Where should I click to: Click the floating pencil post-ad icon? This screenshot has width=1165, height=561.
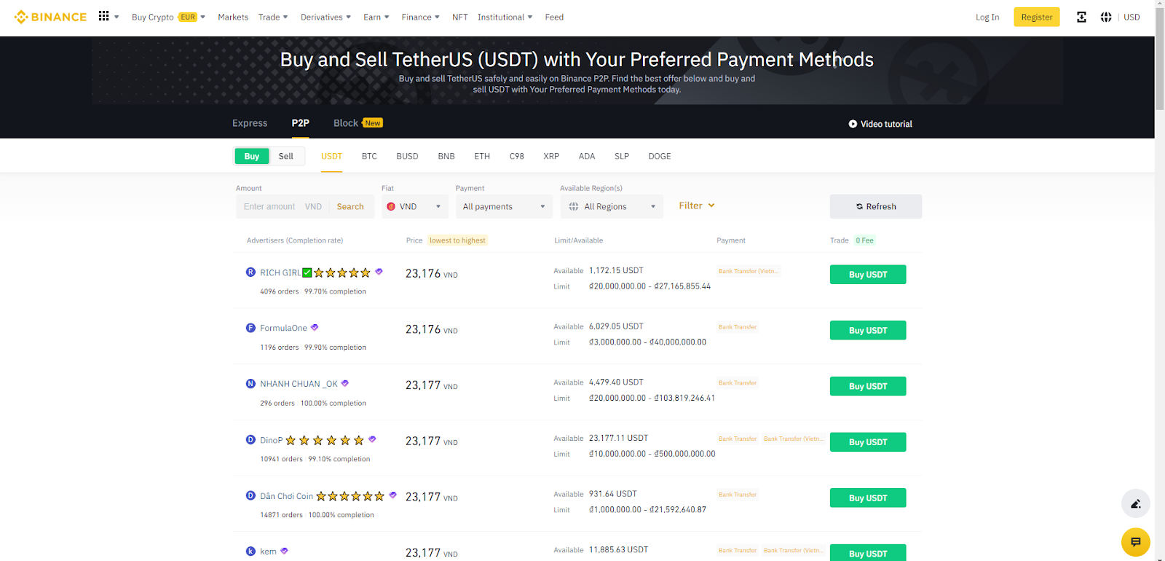(1135, 503)
